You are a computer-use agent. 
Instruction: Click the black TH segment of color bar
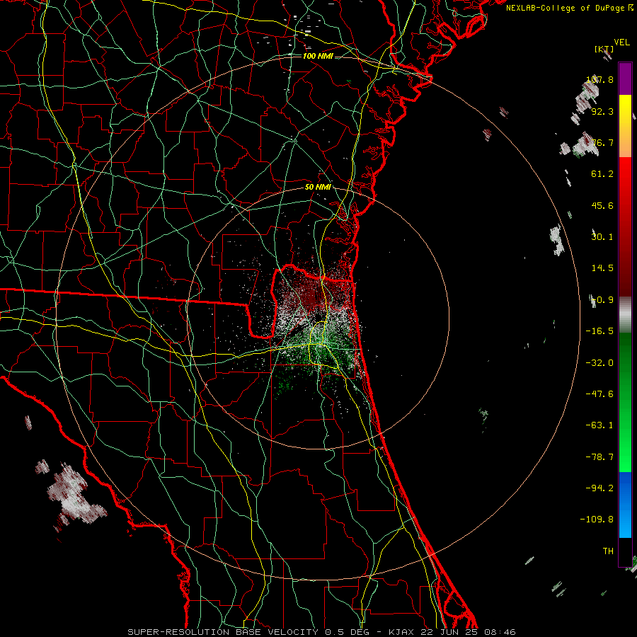(625, 552)
